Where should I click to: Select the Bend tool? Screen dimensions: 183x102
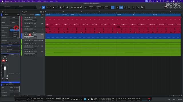[64, 7]
